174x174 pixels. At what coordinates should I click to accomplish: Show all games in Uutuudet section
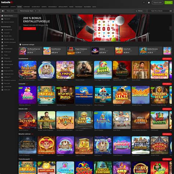167,84
